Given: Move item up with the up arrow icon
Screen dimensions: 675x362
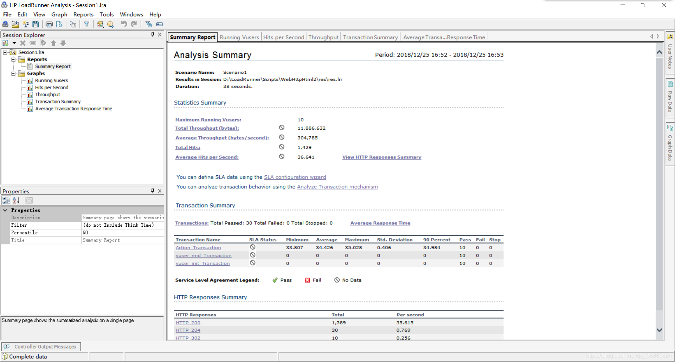Looking at the screenshot, I should (53, 43).
